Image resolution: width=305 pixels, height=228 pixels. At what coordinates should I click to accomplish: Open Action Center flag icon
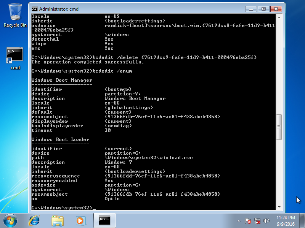click(248, 221)
